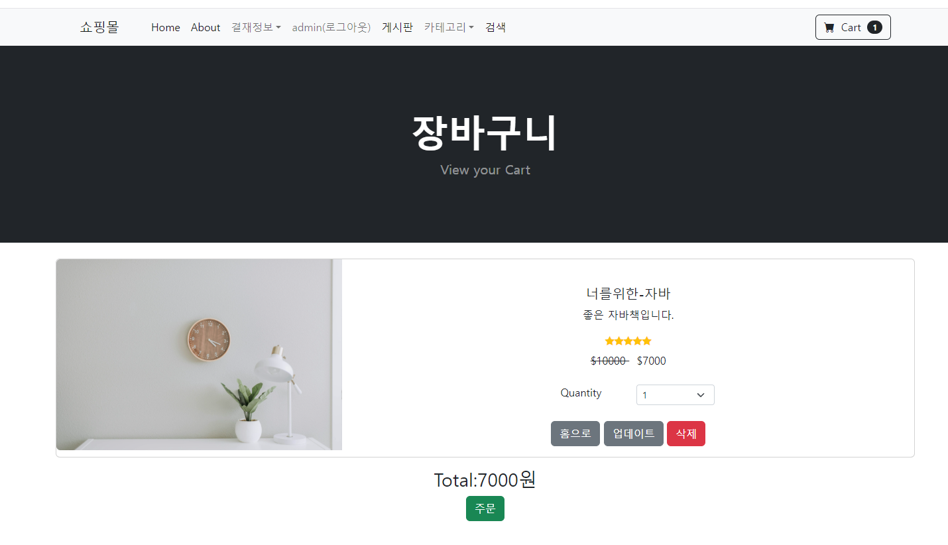Open the 검색 search page
Screen dimensions: 948x545
click(x=495, y=27)
